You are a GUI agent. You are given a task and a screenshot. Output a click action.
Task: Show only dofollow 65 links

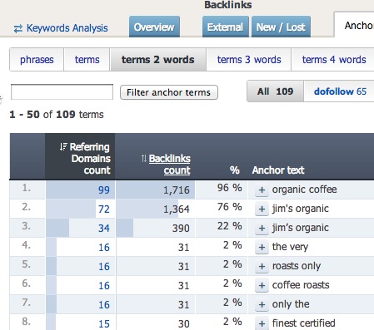coord(340,91)
